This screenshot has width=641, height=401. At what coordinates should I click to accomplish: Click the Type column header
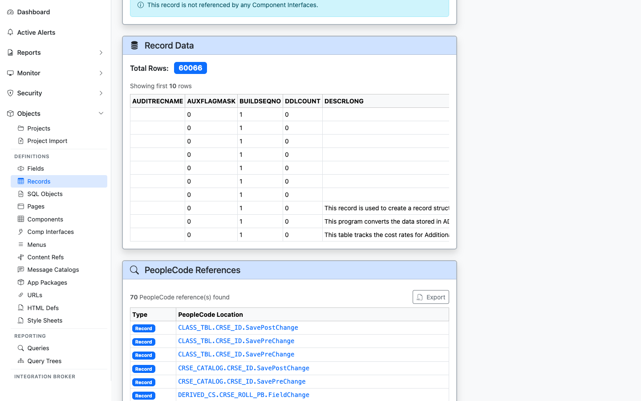(x=153, y=315)
